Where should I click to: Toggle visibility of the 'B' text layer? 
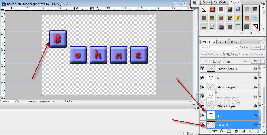(x=202, y=115)
